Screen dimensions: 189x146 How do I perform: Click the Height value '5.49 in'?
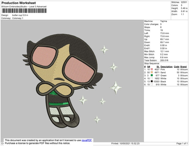(x=184, y=8)
